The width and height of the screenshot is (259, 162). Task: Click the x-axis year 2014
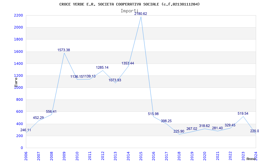128,156
